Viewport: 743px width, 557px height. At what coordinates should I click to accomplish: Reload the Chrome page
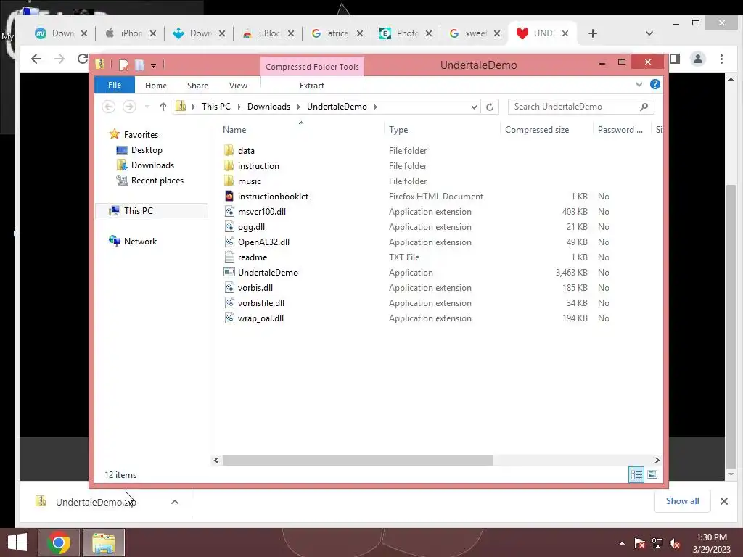(83, 59)
